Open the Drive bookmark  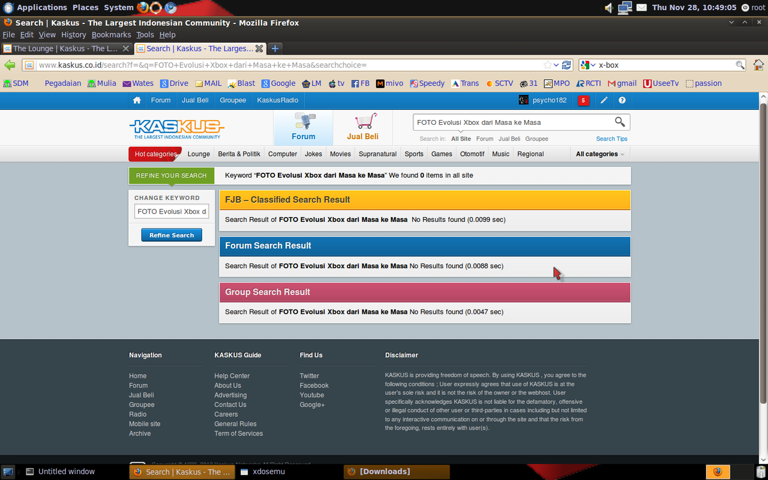pyautogui.click(x=174, y=83)
